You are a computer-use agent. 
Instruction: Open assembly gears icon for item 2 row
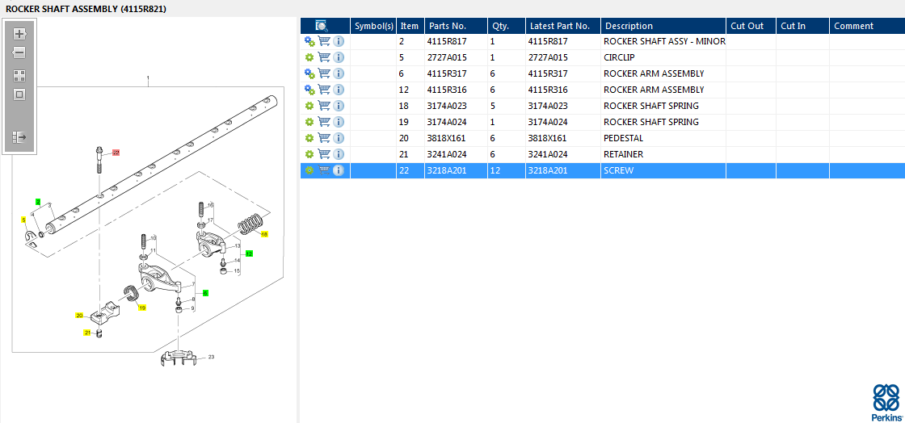(x=309, y=41)
